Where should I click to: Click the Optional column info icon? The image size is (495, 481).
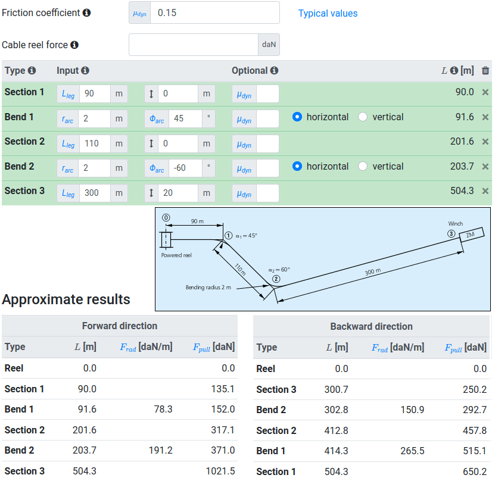point(274,70)
